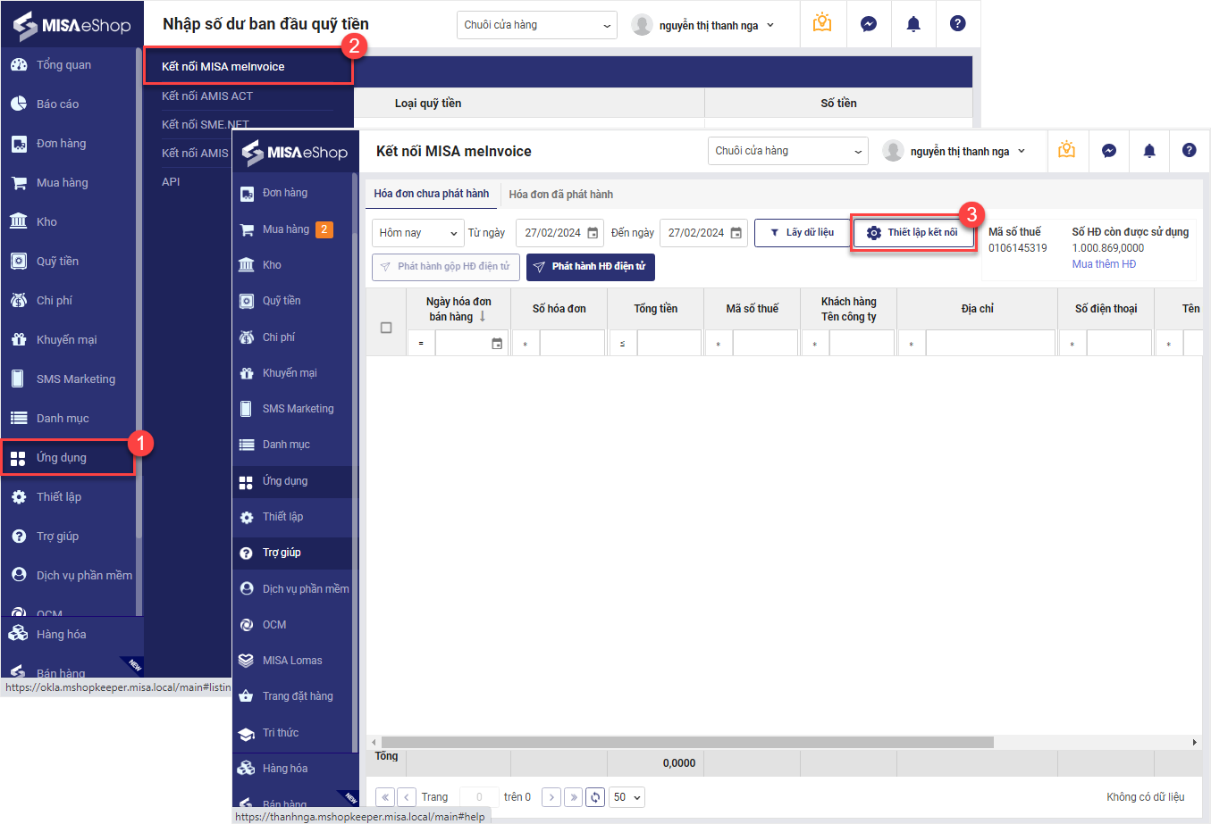Open Chuỗi cửa hàng dropdown in the back window

(x=537, y=25)
